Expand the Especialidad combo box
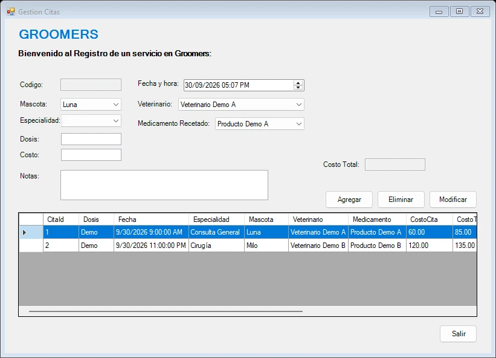This screenshot has height=358, width=496. (91, 120)
